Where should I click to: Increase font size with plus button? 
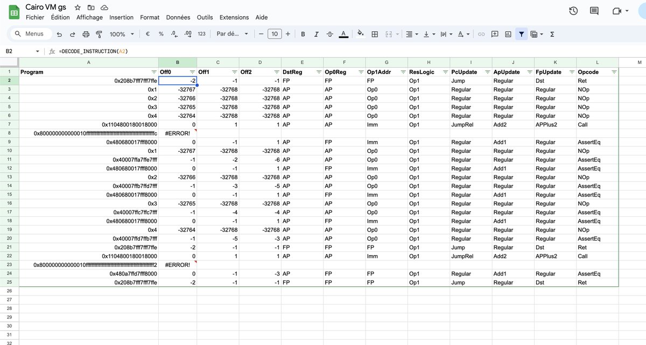(288, 34)
